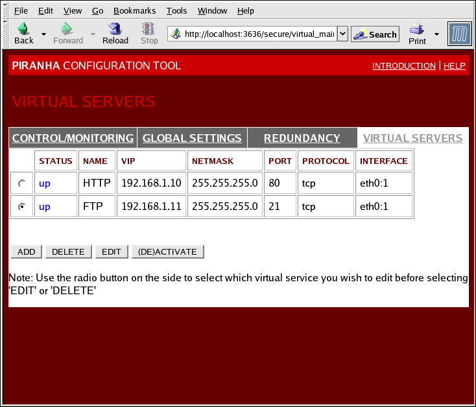
Task: Click the page icon beside the URL
Action: (176, 34)
